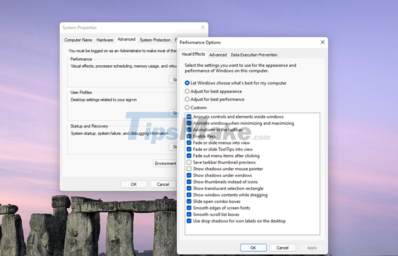This screenshot has width=398, height=256.
Task: Toggle Animate windows when minimizing and maximizing
Action: click(x=189, y=123)
